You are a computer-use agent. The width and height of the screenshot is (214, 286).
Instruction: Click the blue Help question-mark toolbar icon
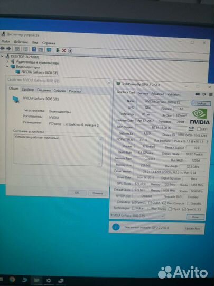pos(34,49)
